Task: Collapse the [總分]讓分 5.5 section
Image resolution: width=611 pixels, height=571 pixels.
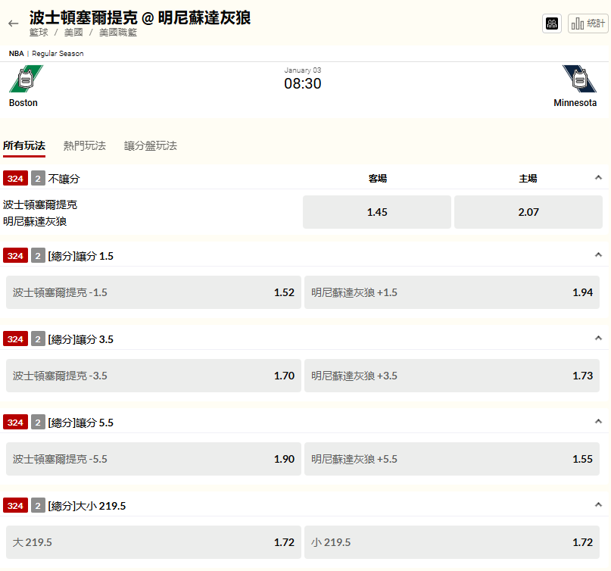Action: [x=598, y=421]
